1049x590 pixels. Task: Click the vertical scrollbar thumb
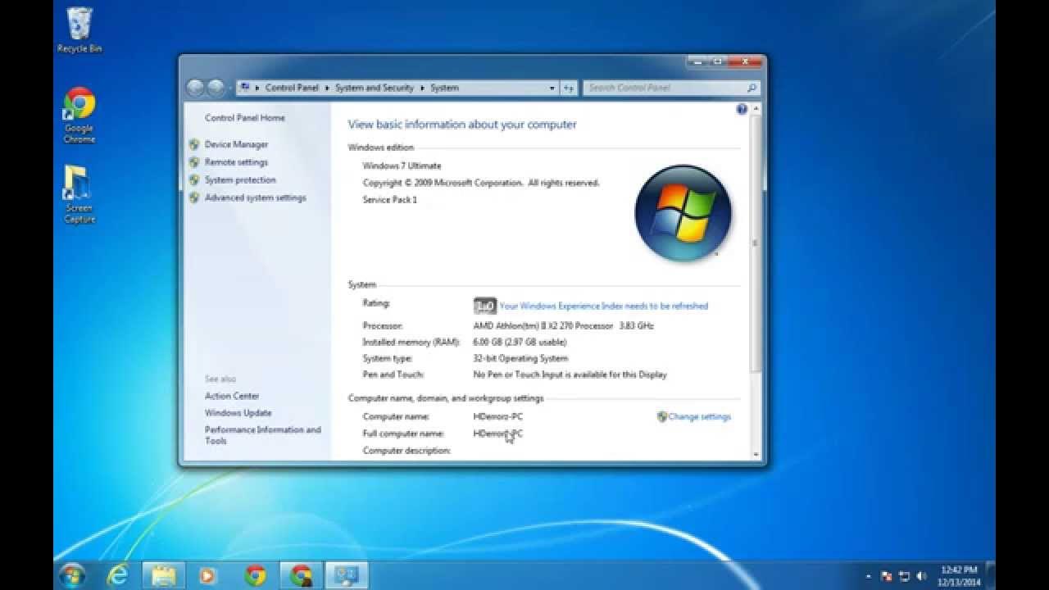pyautogui.click(x=756, y=244)
